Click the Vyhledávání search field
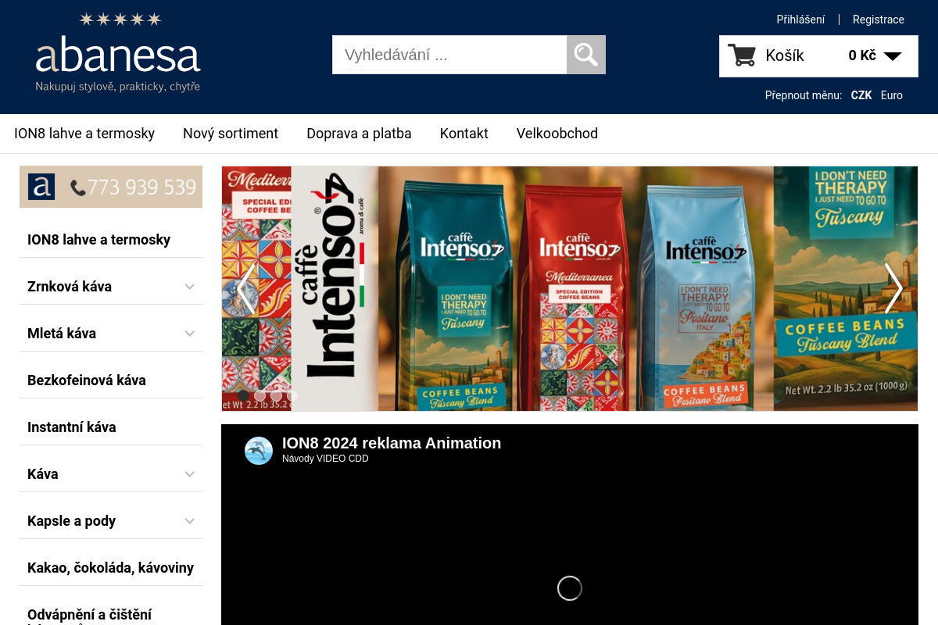938x625 pixels. 449,55
